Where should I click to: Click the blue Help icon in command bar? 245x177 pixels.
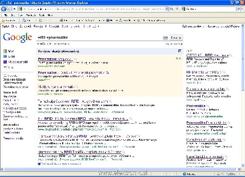click(108, 21)
